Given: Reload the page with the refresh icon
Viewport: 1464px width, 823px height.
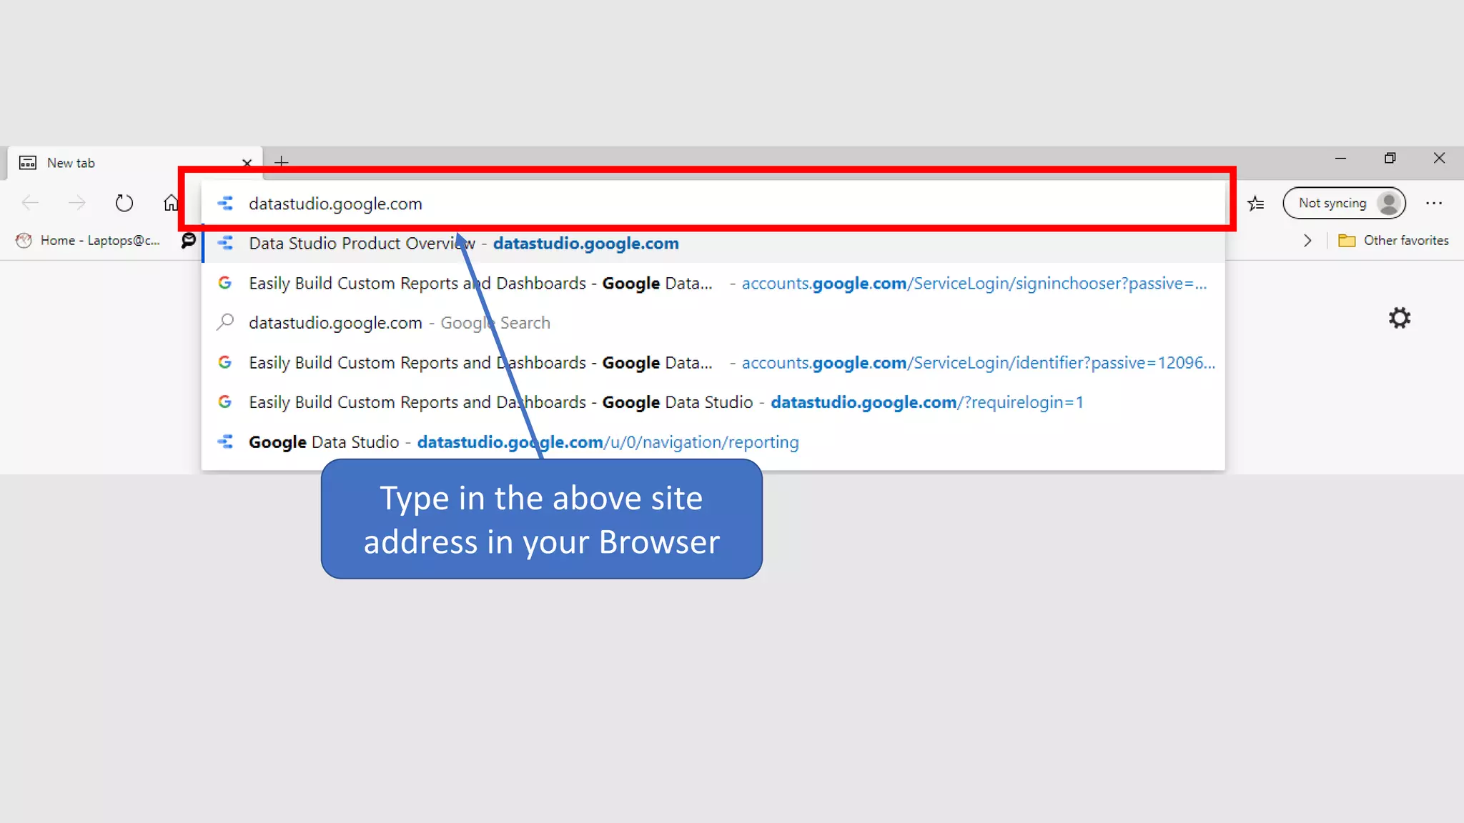Looking at the screenshot, I should coord(124,203).
